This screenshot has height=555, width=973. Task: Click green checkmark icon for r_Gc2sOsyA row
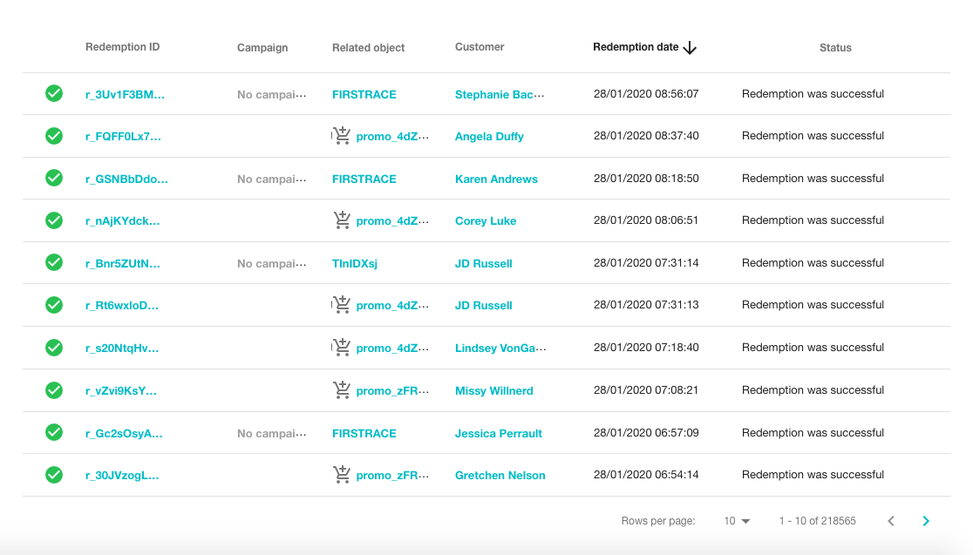coord(54,432)
